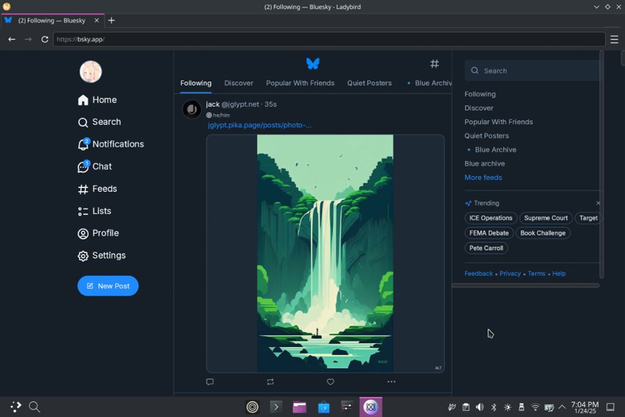Screen dimensions: 625x417
Task: Close the Following — Bluesky browser tab
Action: 96,21
